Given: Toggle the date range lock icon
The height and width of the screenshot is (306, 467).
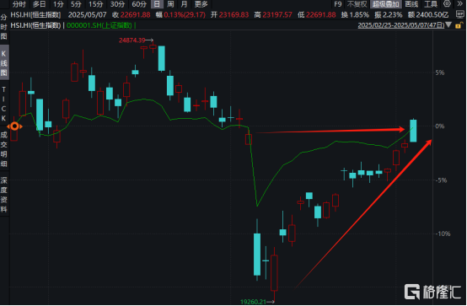Looking at the screenshot, I should (459, 25).
